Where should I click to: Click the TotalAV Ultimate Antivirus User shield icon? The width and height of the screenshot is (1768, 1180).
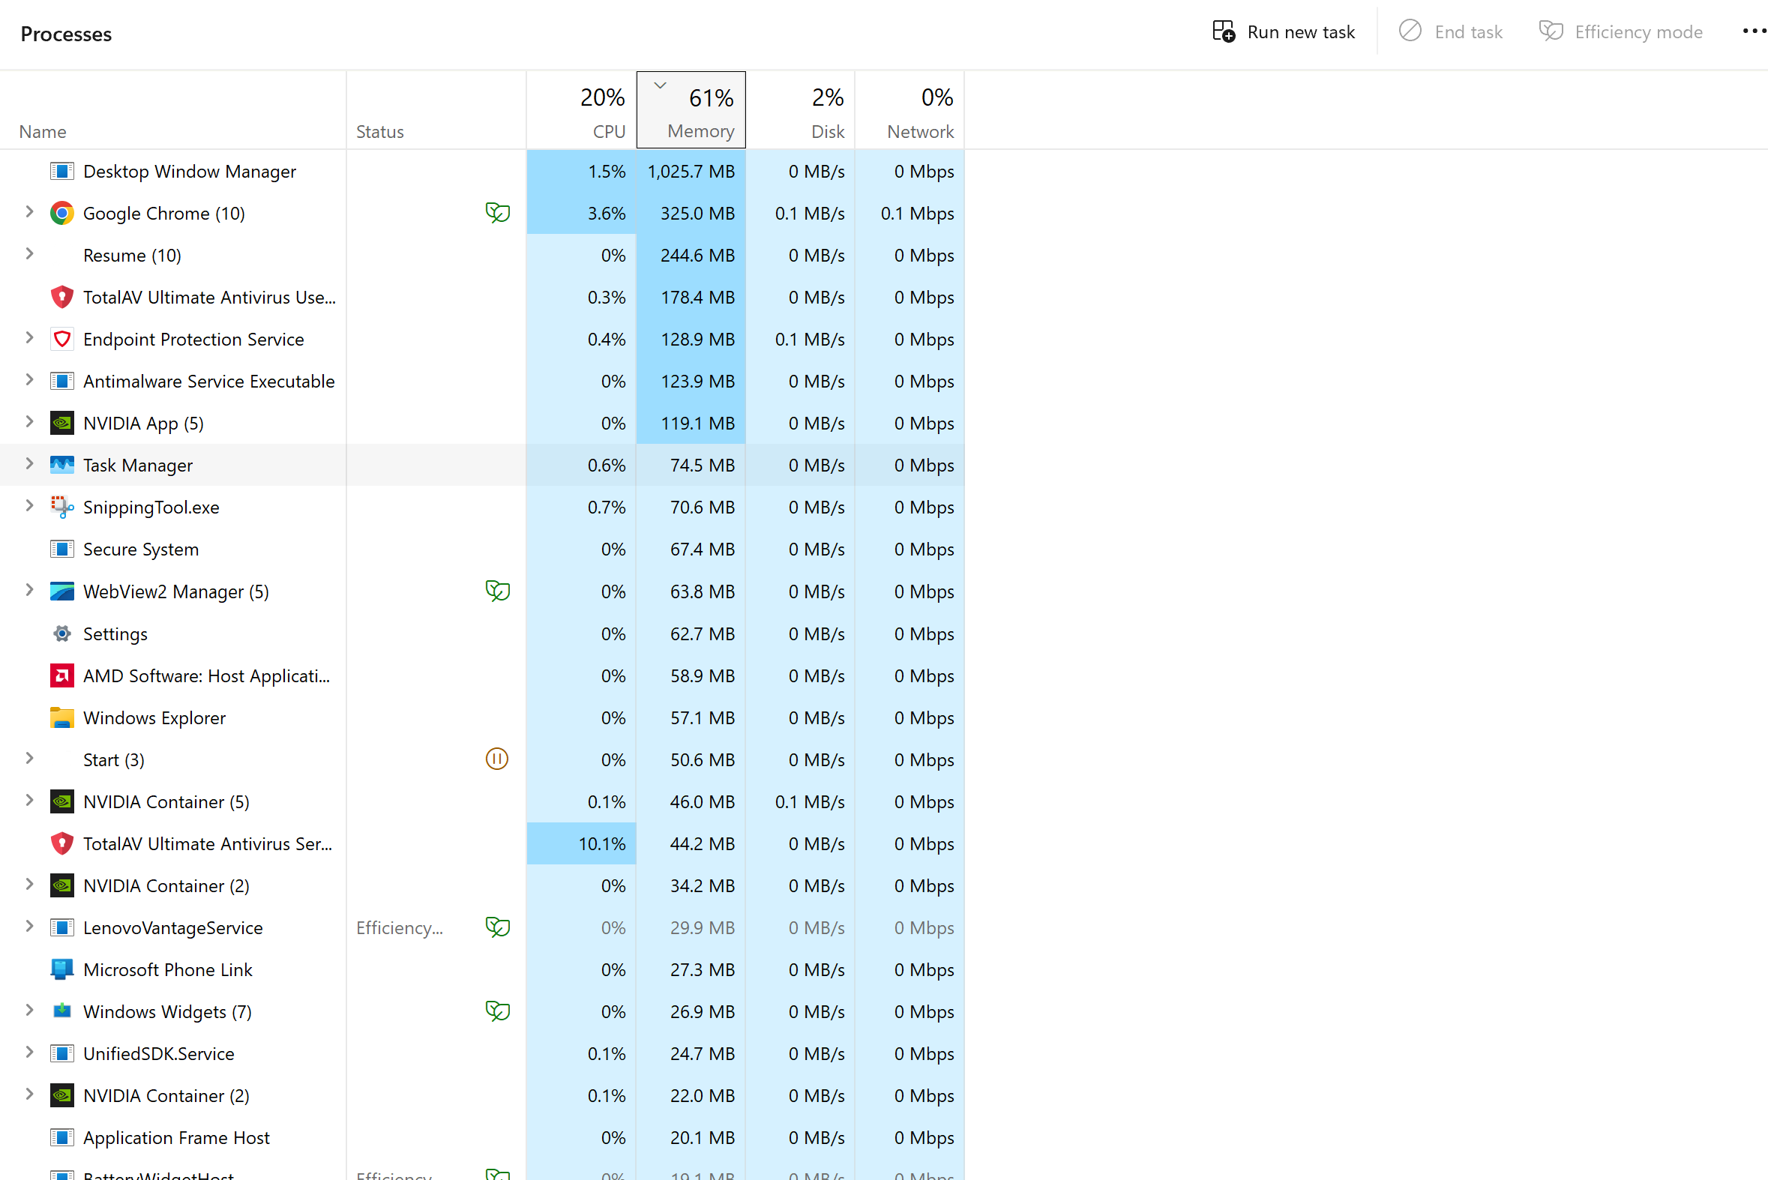(61, 298)
